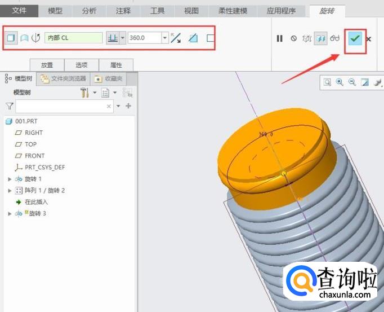This screenshot has width=384, height=312.
Task: Click the refit view icon
Action: pyautogui.click(x=327, y=82)
